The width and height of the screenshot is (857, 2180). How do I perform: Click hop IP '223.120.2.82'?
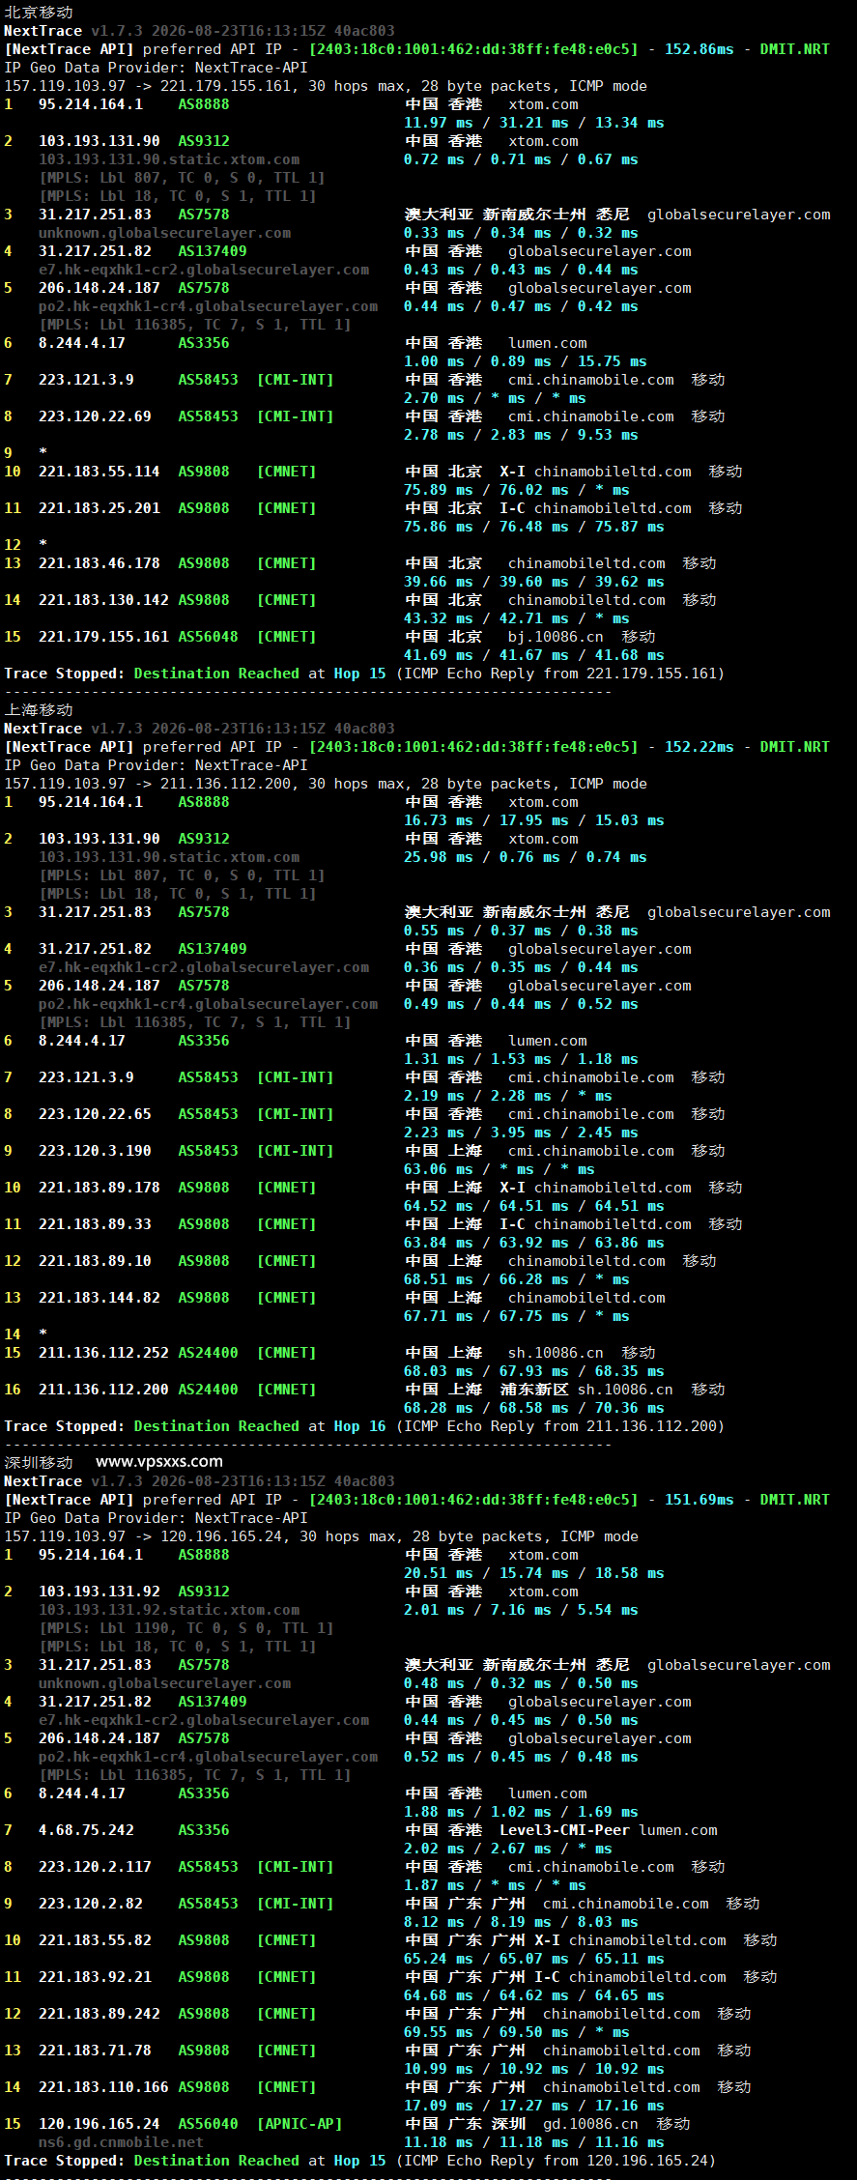coord(91,1904)
